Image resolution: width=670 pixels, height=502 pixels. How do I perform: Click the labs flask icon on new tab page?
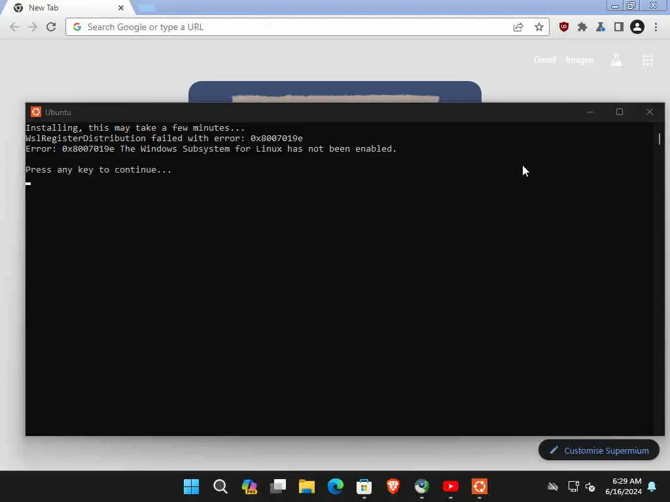[x=616, y=60]
